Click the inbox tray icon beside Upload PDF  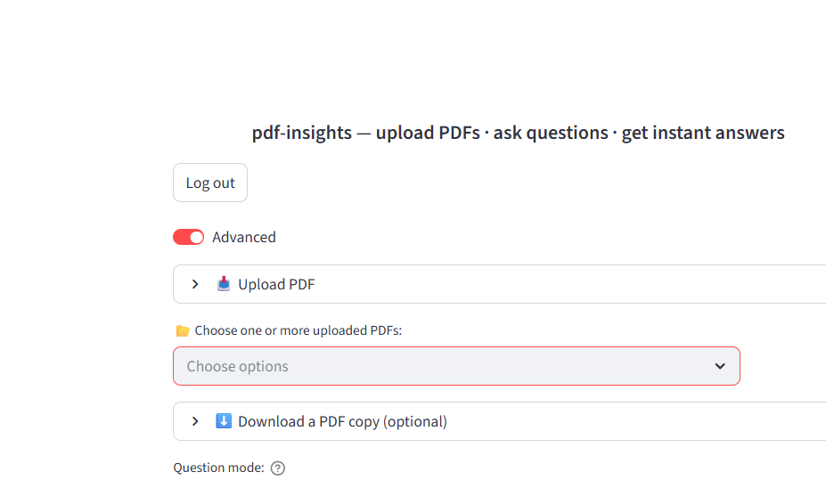pos(224,284)
